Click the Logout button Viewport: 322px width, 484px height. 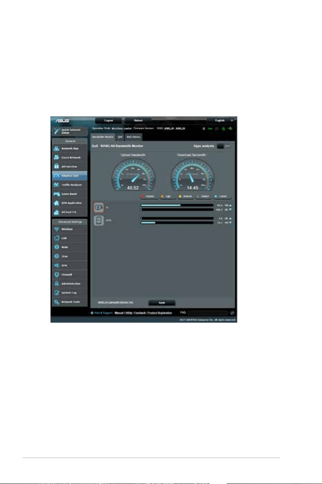pyautogui.click(x=108, y=120)
